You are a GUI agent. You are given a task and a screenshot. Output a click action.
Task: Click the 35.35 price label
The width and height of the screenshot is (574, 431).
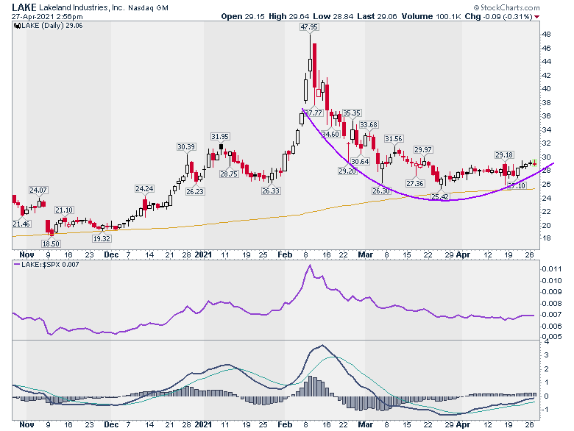coord(352,113)
